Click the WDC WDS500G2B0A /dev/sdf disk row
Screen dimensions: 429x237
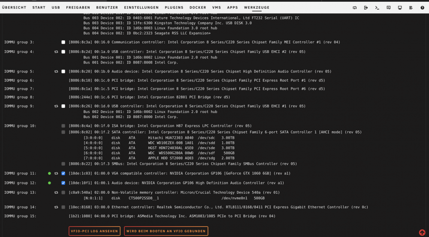pos(159,153)
